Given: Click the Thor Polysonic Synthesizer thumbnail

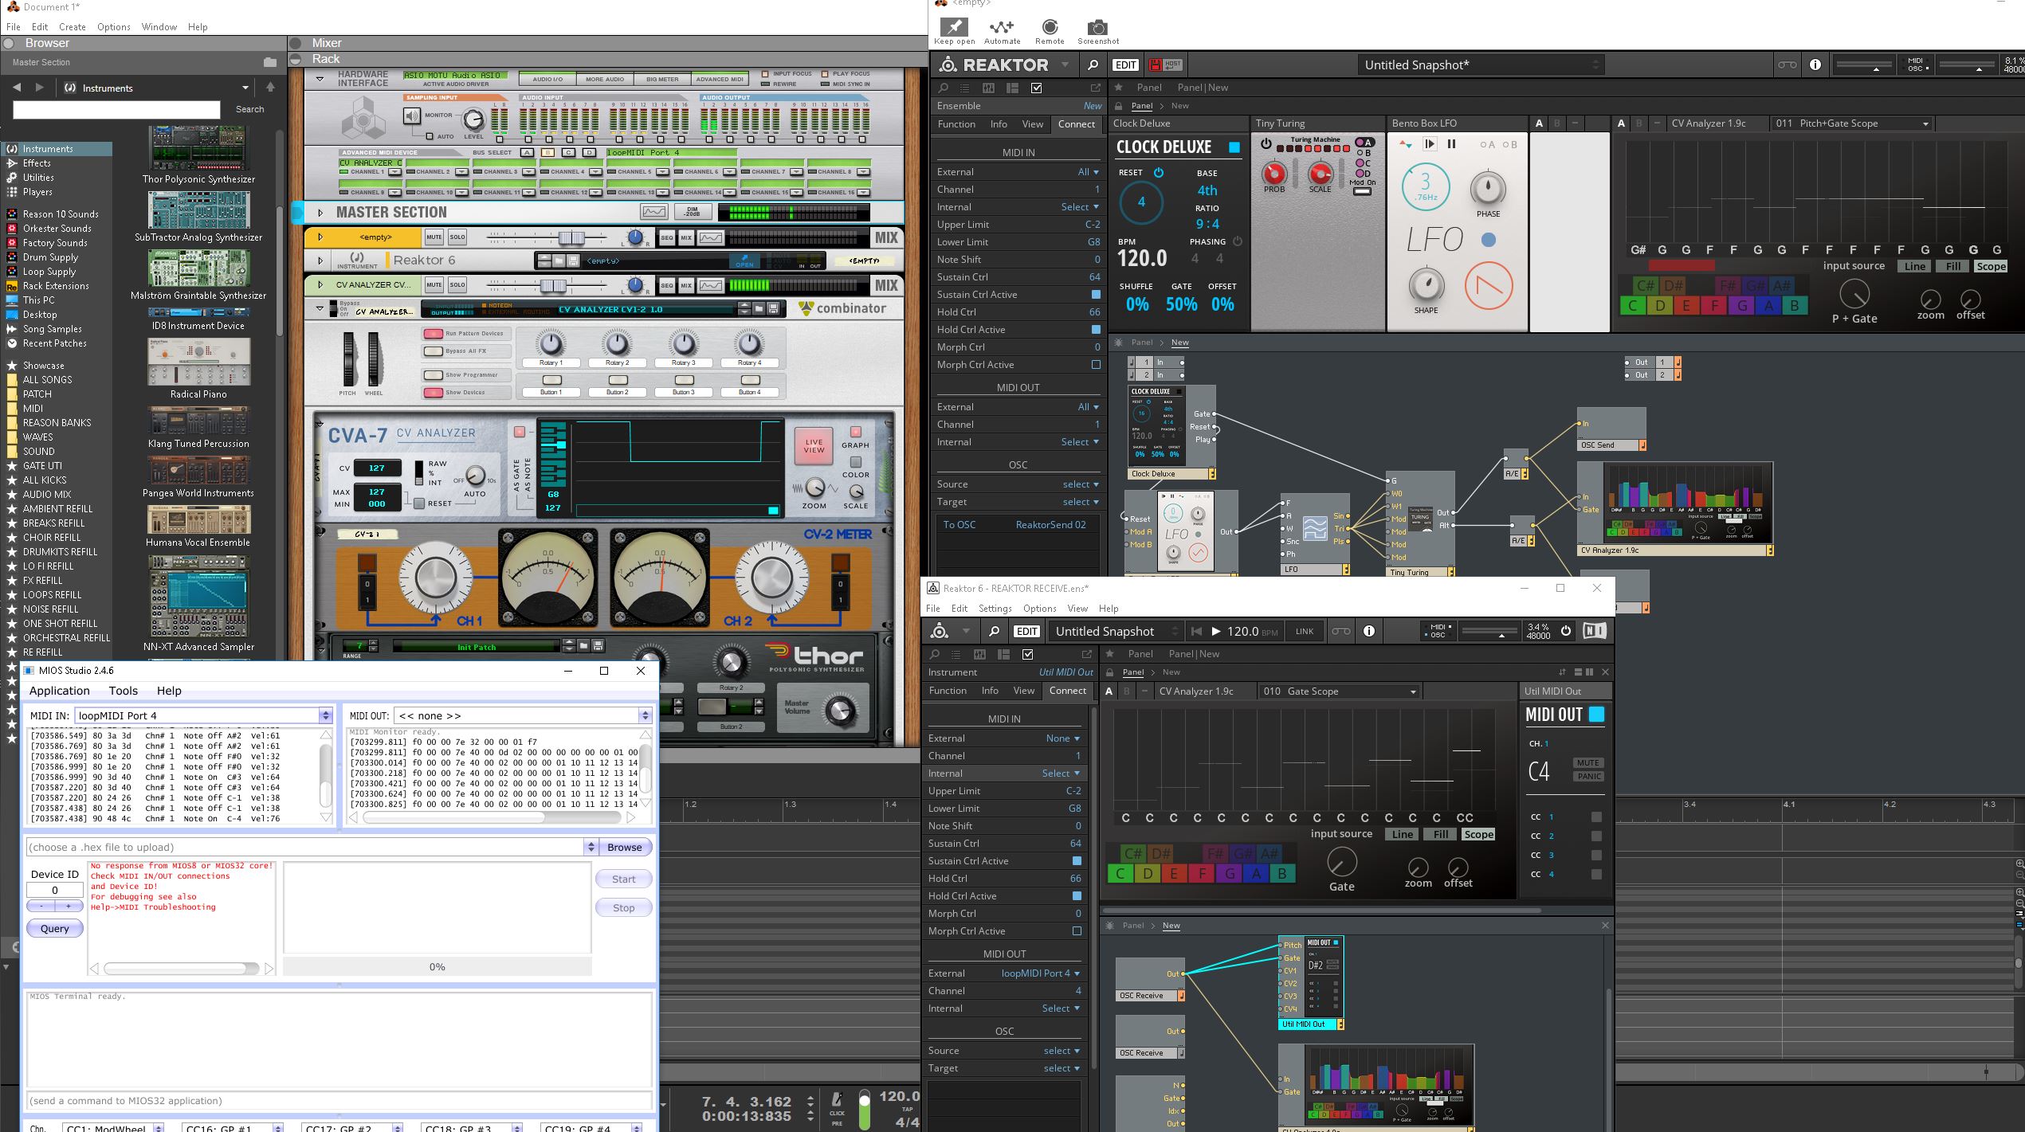Looking at the screenshot, I should point(198,147).
